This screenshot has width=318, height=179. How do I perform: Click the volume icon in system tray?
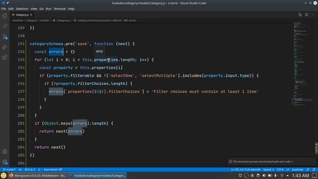pyautogui.click(x=264, y=176)
